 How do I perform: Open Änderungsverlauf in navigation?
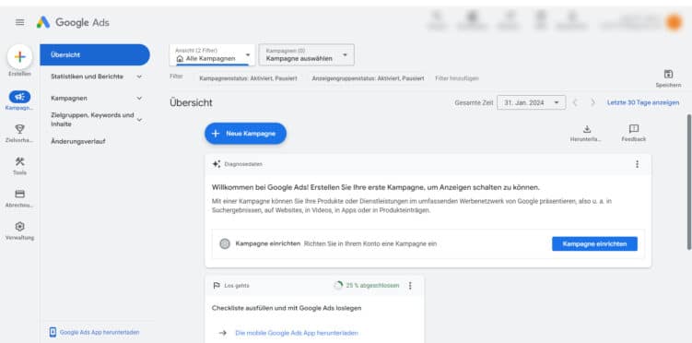pos(78,142)
